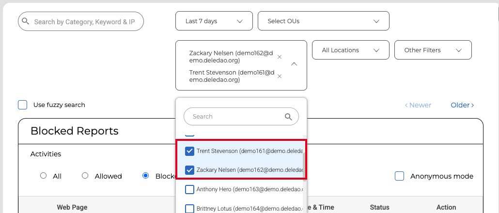
Task: Remove Trent Stevenson from selected users
Action: pos(280,76)
